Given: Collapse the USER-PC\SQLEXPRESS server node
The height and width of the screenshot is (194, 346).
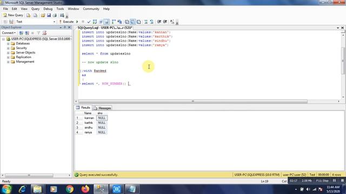Looking at the screenshot, I should (3, 39).
